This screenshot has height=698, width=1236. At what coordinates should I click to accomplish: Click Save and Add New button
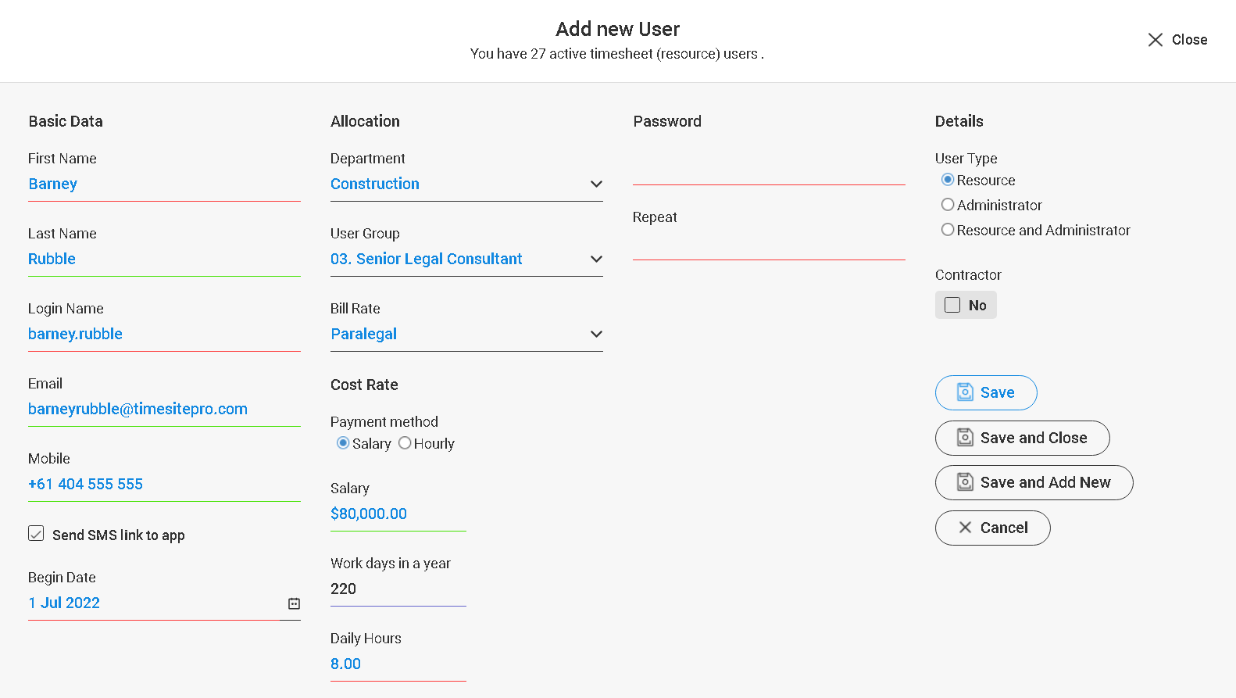(x=1034, y=482)
